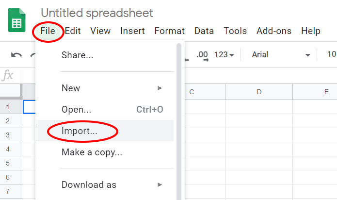Viewport: 337px width, 200px height.
Task: Open the File menu
Action: [x=48, y=31]
